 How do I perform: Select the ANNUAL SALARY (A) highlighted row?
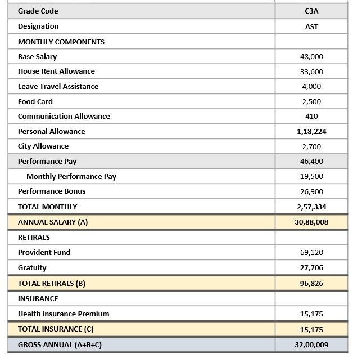coord(178,222)
